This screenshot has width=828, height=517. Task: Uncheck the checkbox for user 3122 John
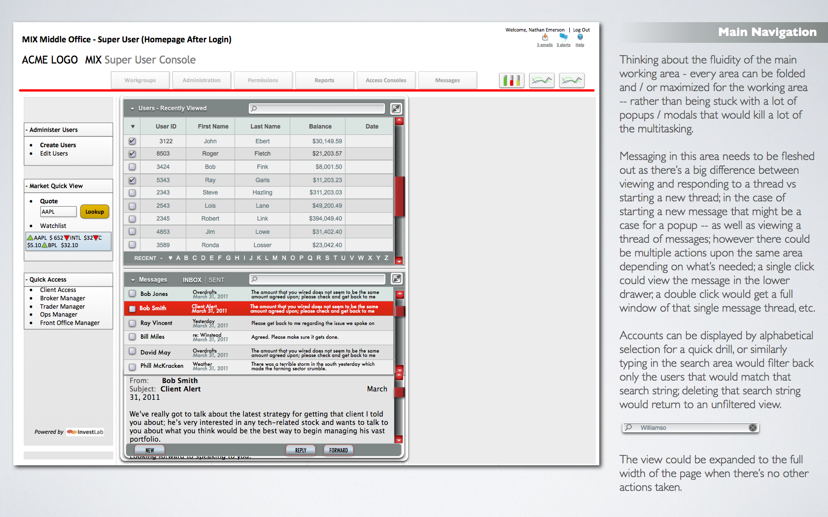[132, 141]
